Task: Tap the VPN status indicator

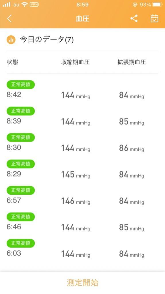Action: pyautogui.click(x=34, y=5)
